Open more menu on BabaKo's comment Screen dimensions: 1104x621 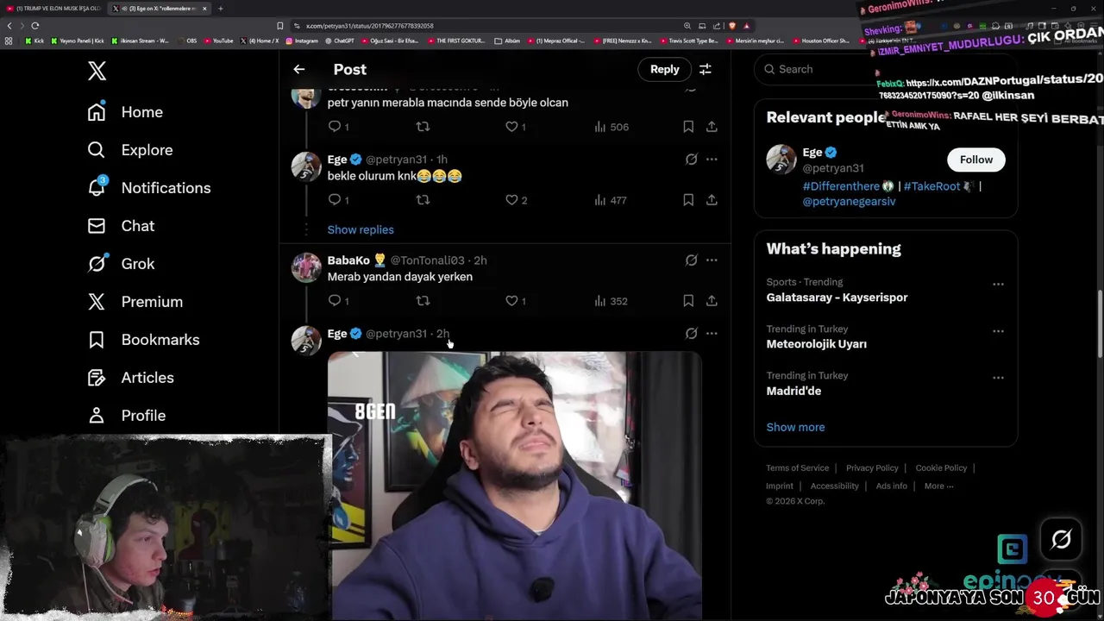pyautogui.click(x=712, y=260)
